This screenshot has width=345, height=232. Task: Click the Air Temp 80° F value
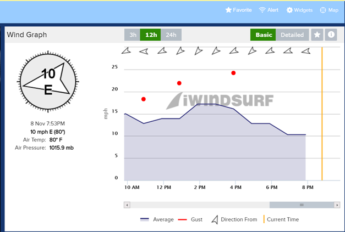(x=56, y=140)
